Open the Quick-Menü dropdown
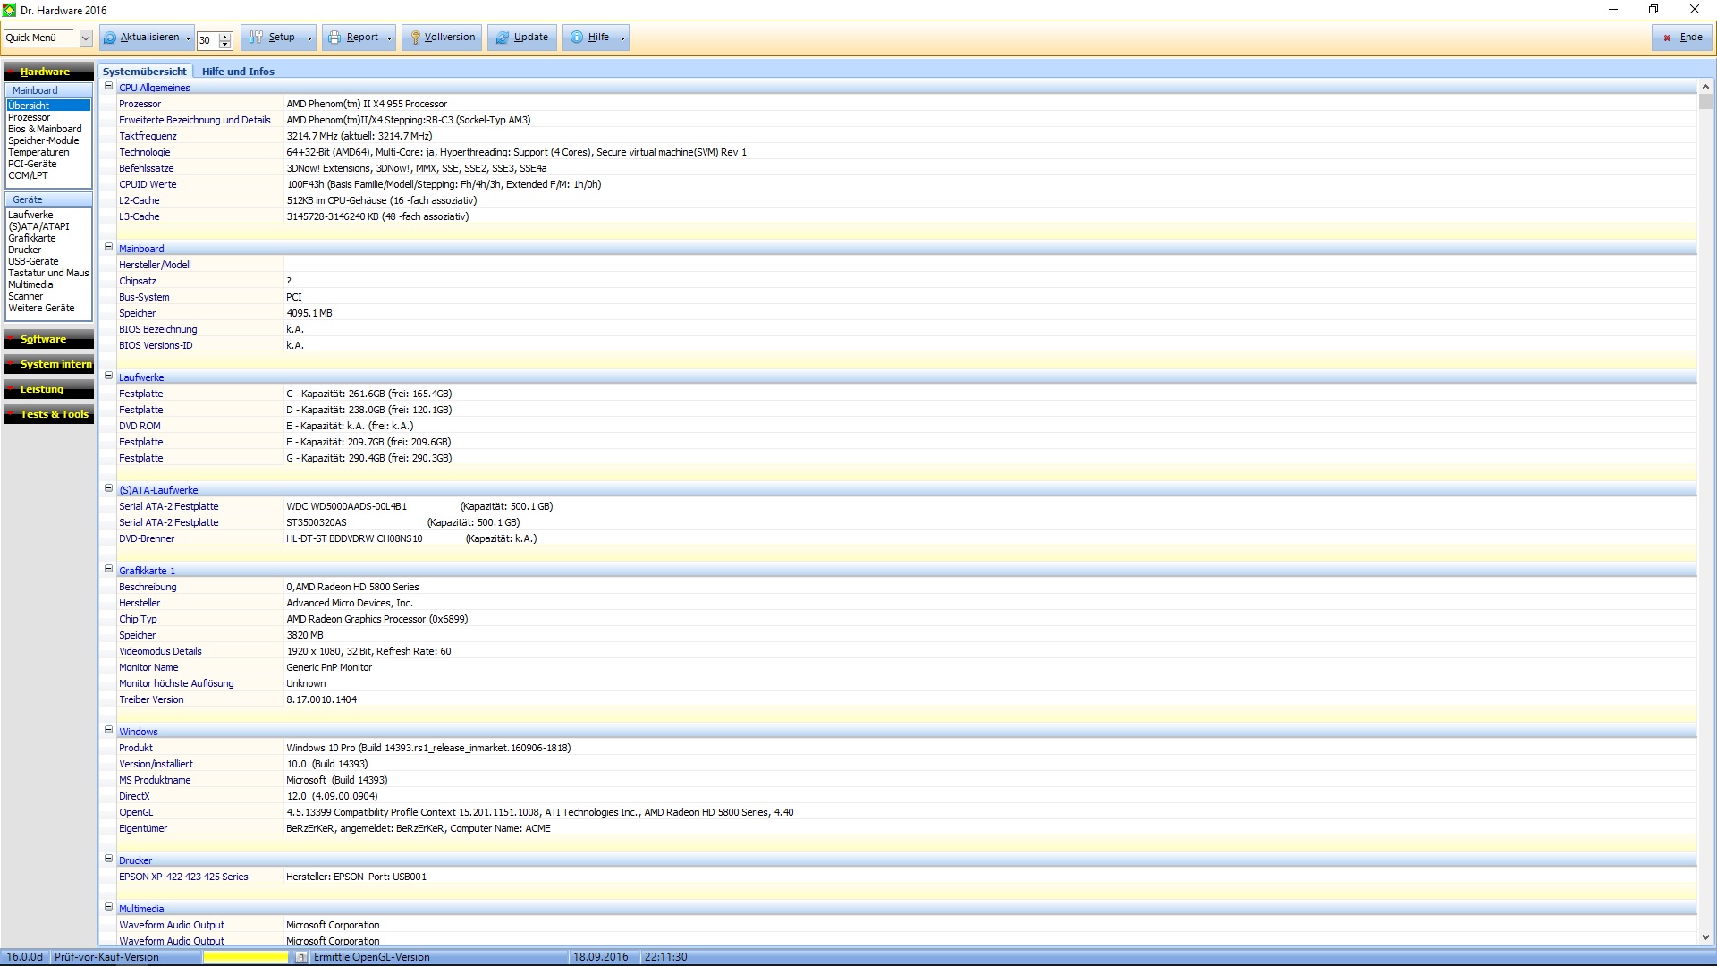Screen dimensions: 1717x966 (x=86, y=38)
